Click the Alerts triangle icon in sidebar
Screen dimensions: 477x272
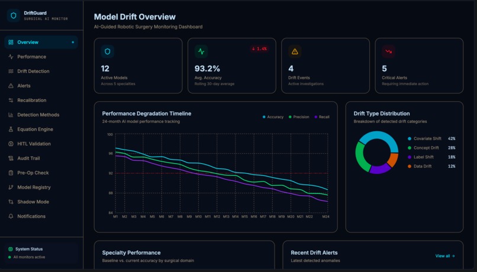pyautogui.click(x=11, y=86)
